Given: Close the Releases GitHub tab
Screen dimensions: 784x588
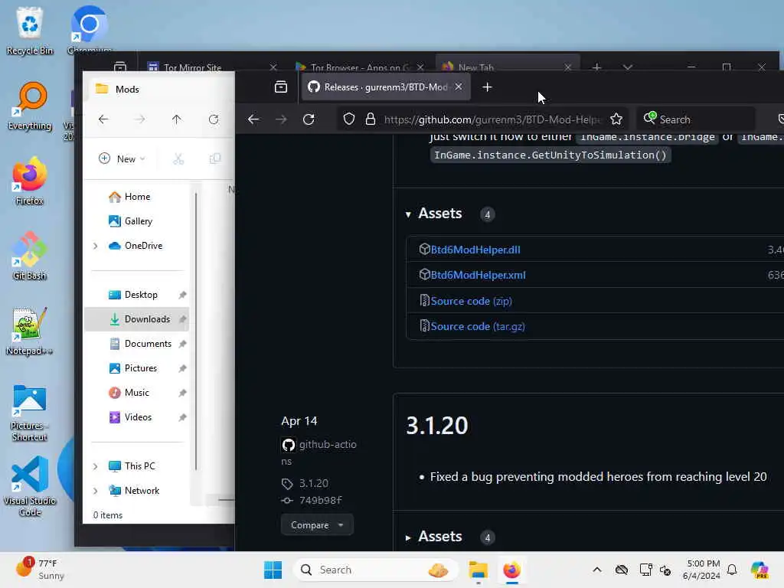Looking at the screenshot, I should tap(459, 87).
